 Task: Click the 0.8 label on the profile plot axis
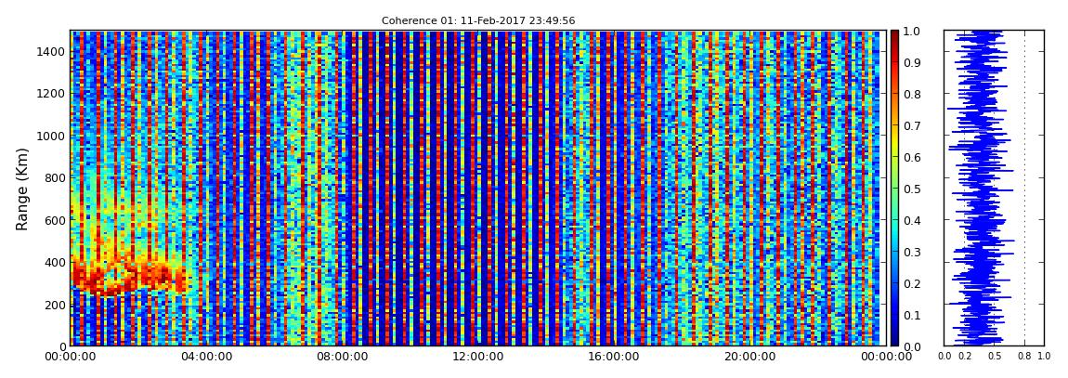(1024, 357)
